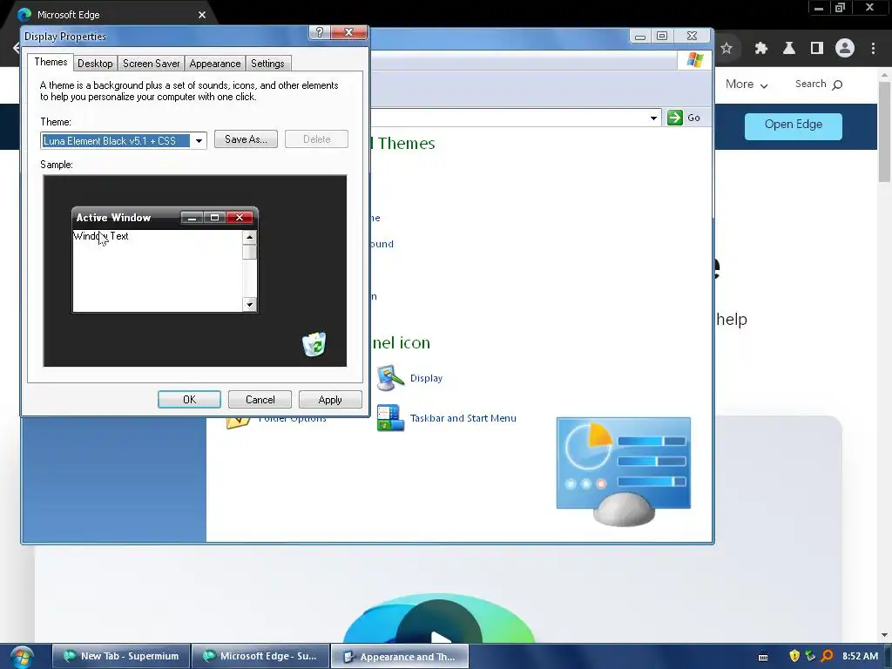Expand the address bar dropdown arrow
Viewport: 892px width, 669px height.
[653, 118]
